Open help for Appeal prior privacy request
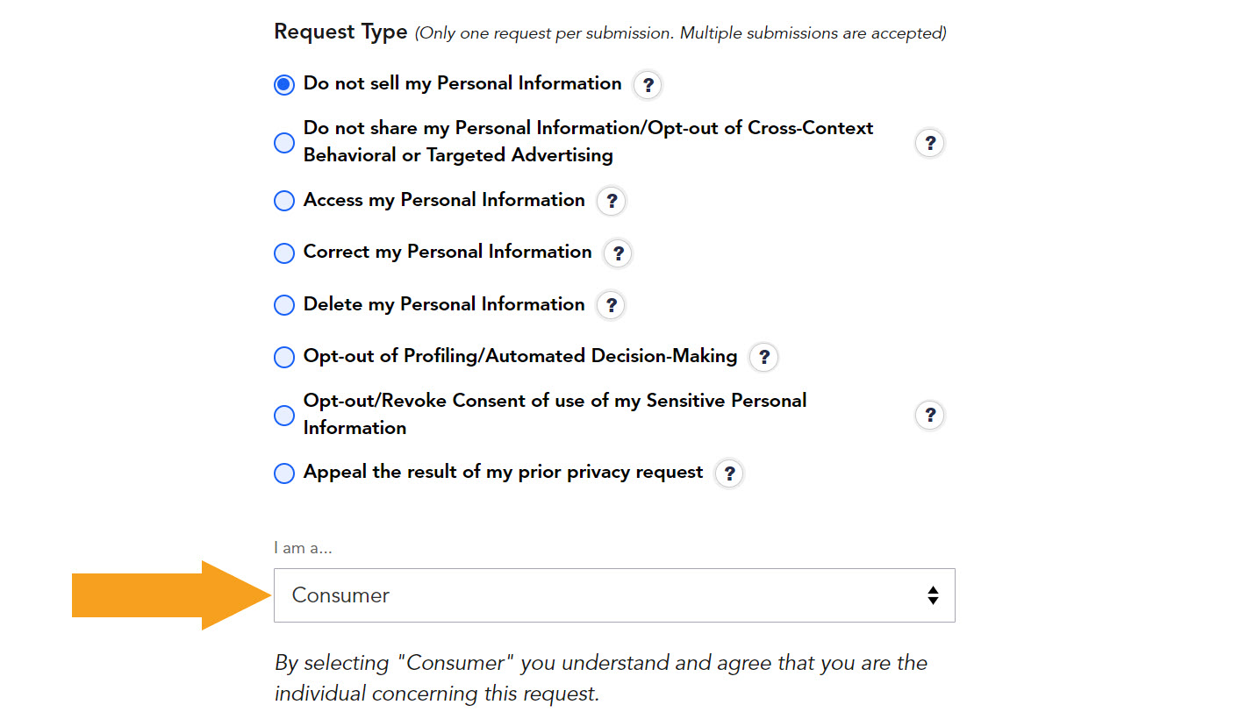The width and height of the screenshot is (1239, 719). point(730,473)
